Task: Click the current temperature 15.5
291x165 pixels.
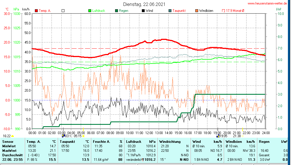Action: (52, 160)
